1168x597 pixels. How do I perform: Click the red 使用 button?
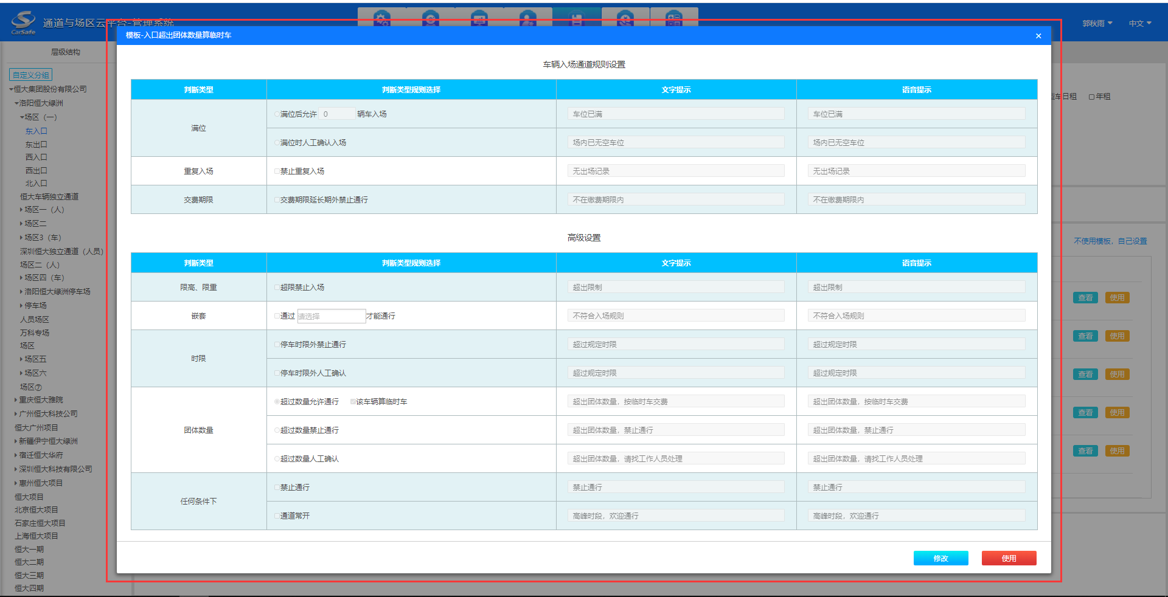[x=1009, y=558]
